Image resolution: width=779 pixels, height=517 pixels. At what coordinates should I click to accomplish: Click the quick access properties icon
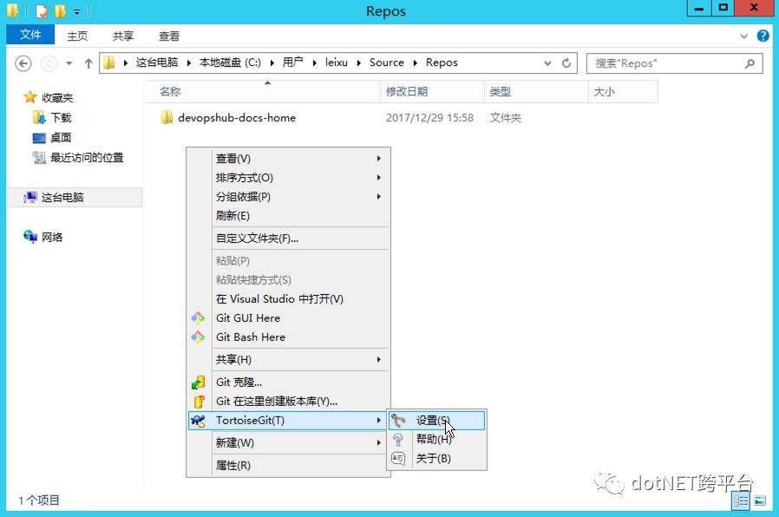point(42,10)
